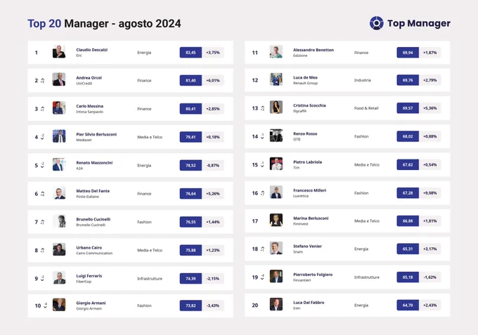Click the 69,94 score badge
The image size is (478, 335).
tap(408, 53)
